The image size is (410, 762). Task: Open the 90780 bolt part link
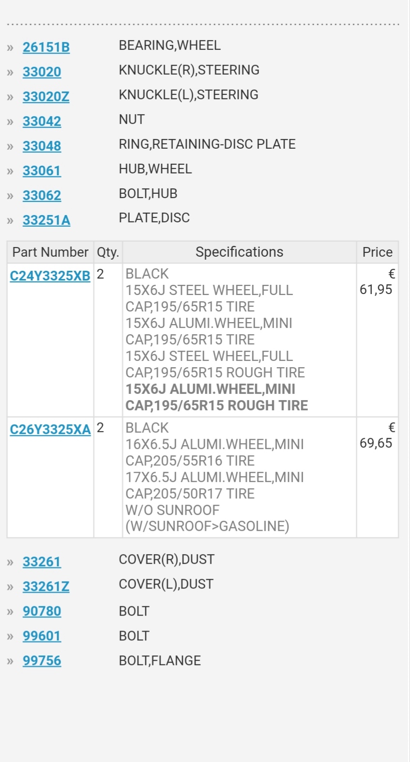coord(42,611)
